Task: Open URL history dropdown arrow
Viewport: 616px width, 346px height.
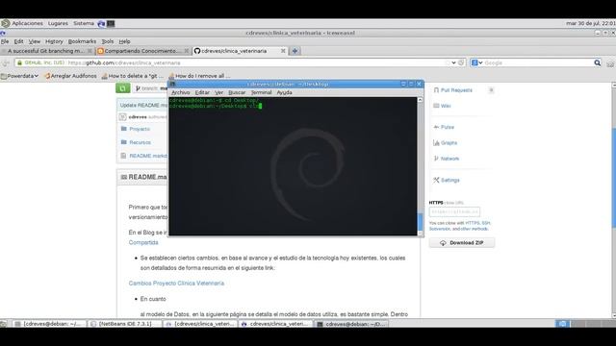Action: [453, 62]
